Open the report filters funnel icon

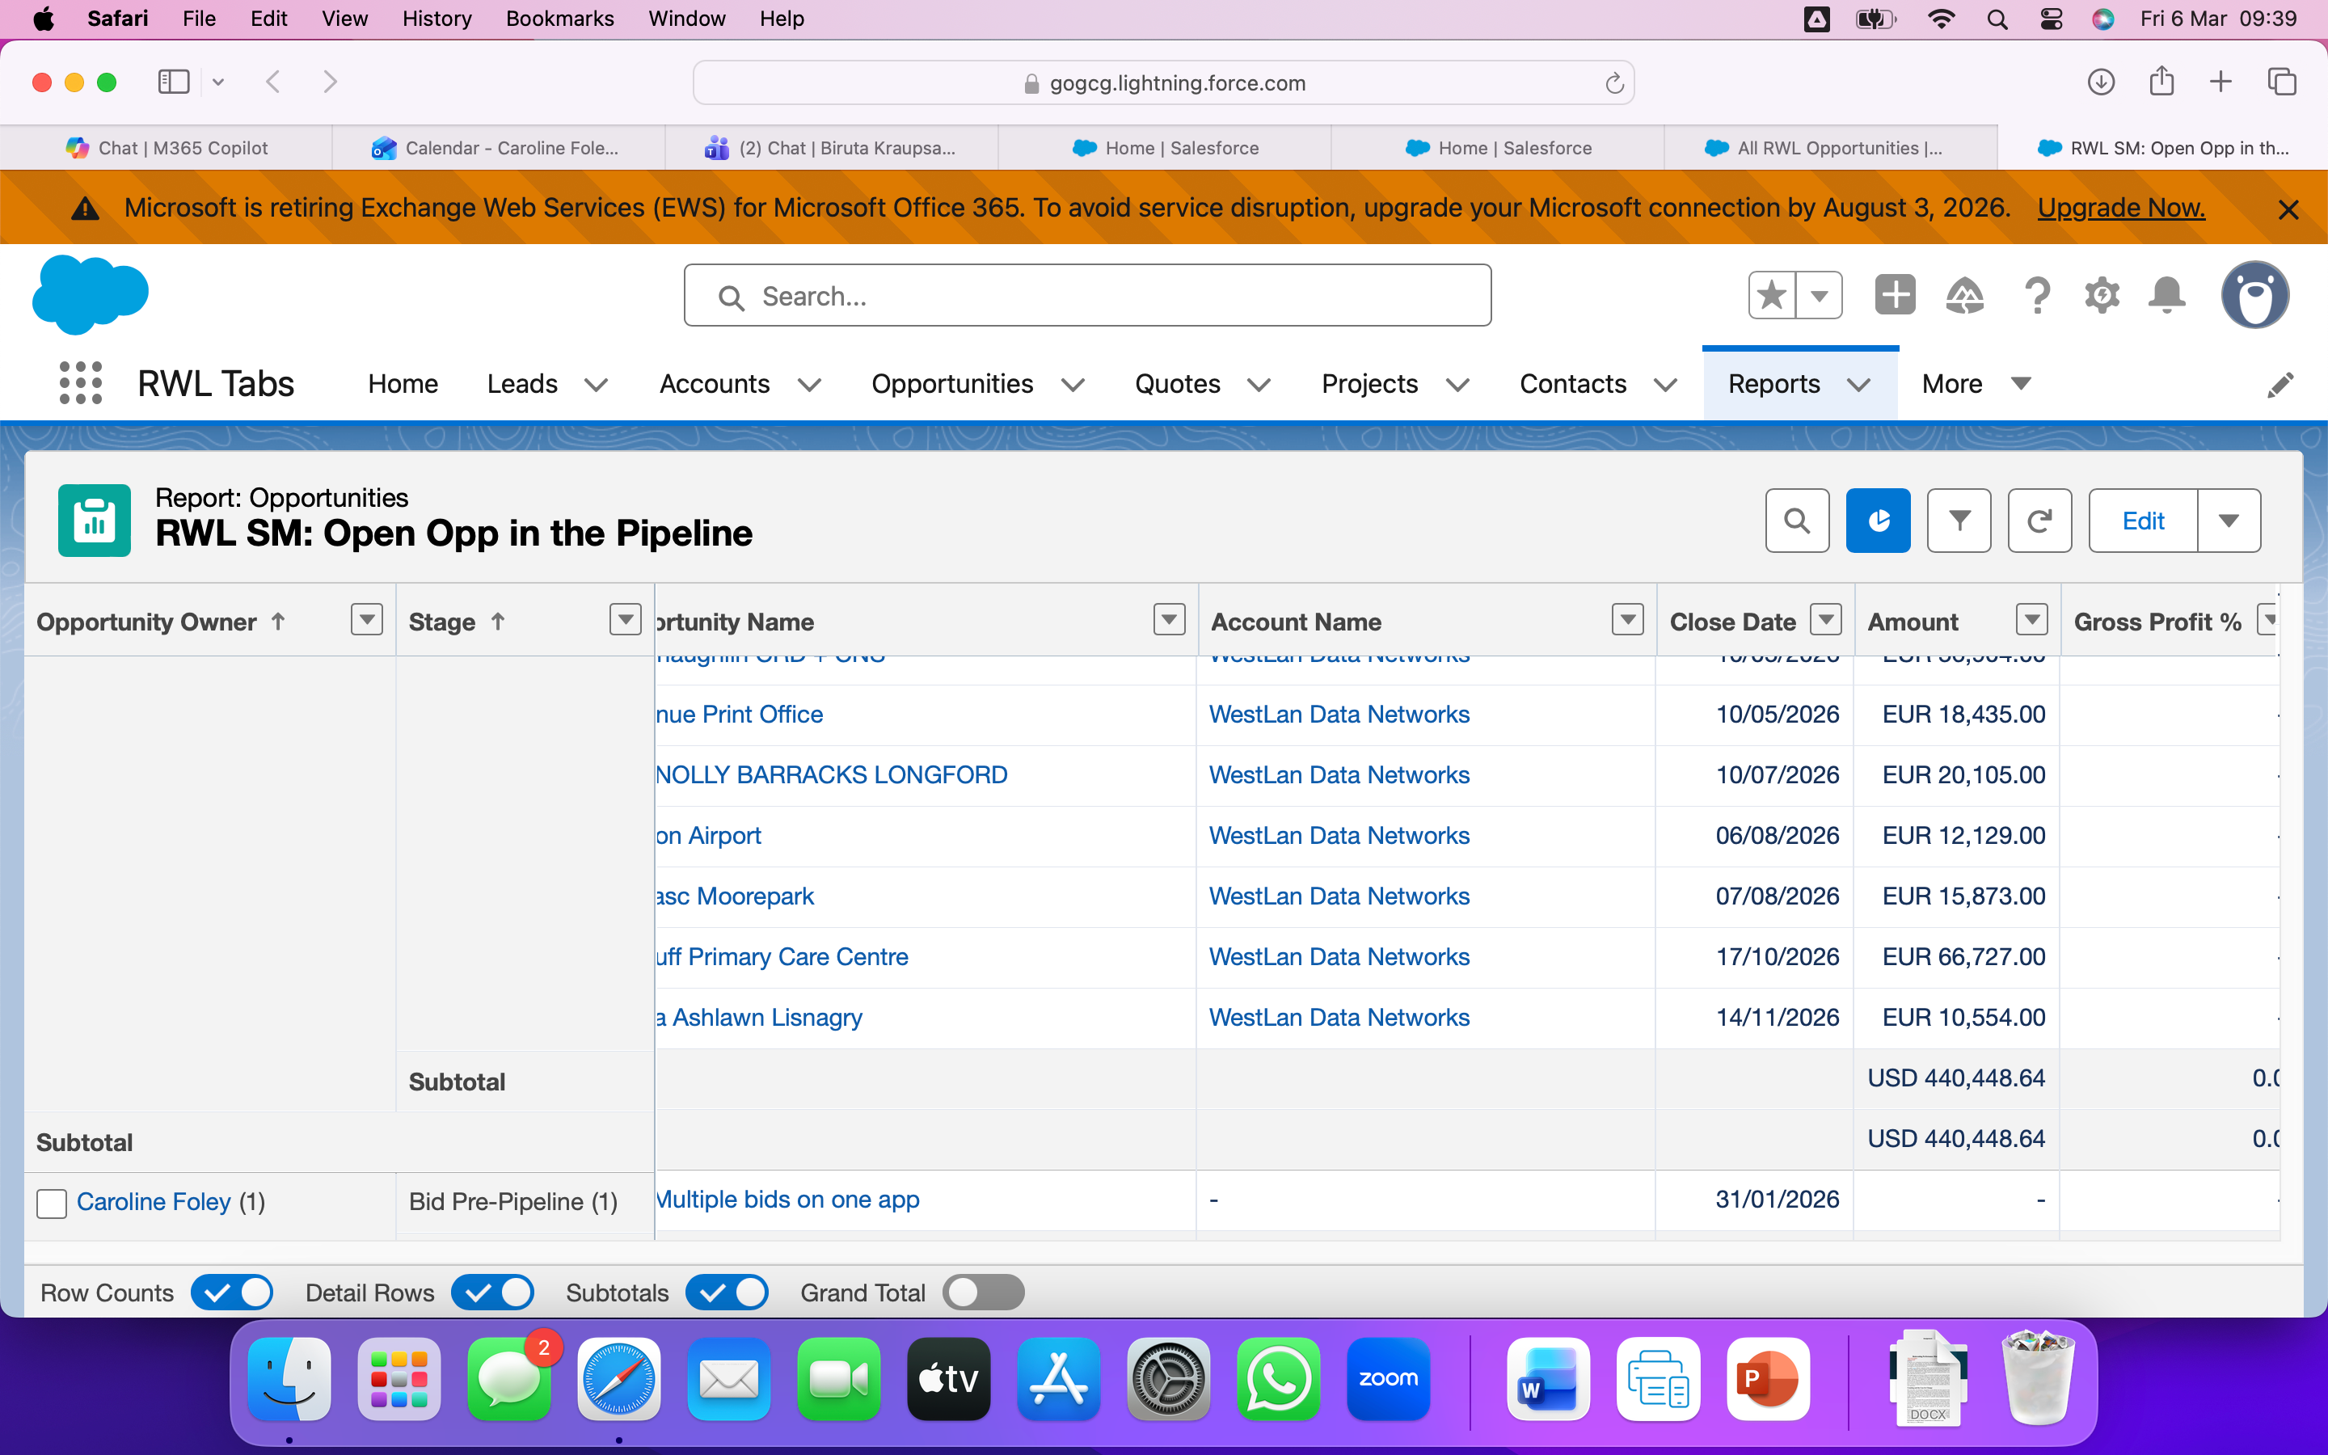point(1959,521)
